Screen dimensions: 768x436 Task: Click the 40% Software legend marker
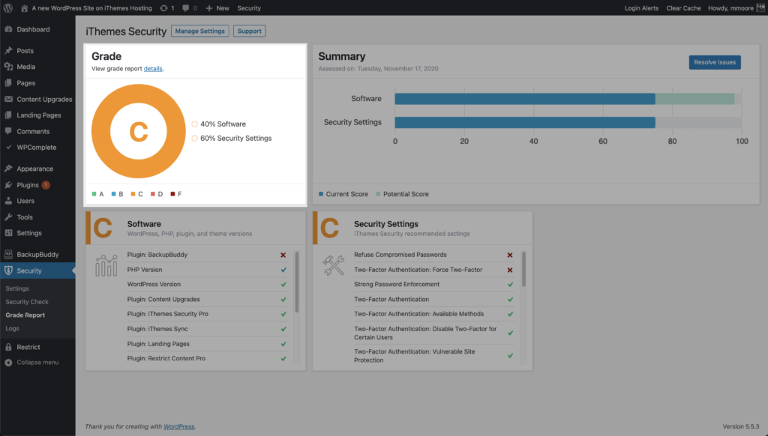tap(194, 124)
